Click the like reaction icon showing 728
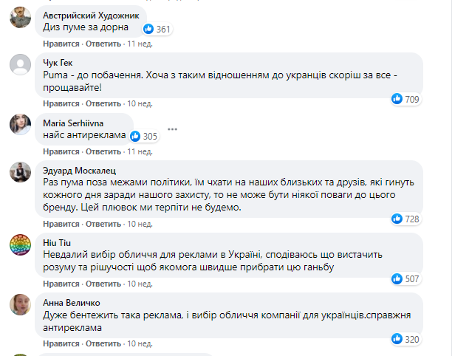The image size is (452, 356). pos(397,218)
